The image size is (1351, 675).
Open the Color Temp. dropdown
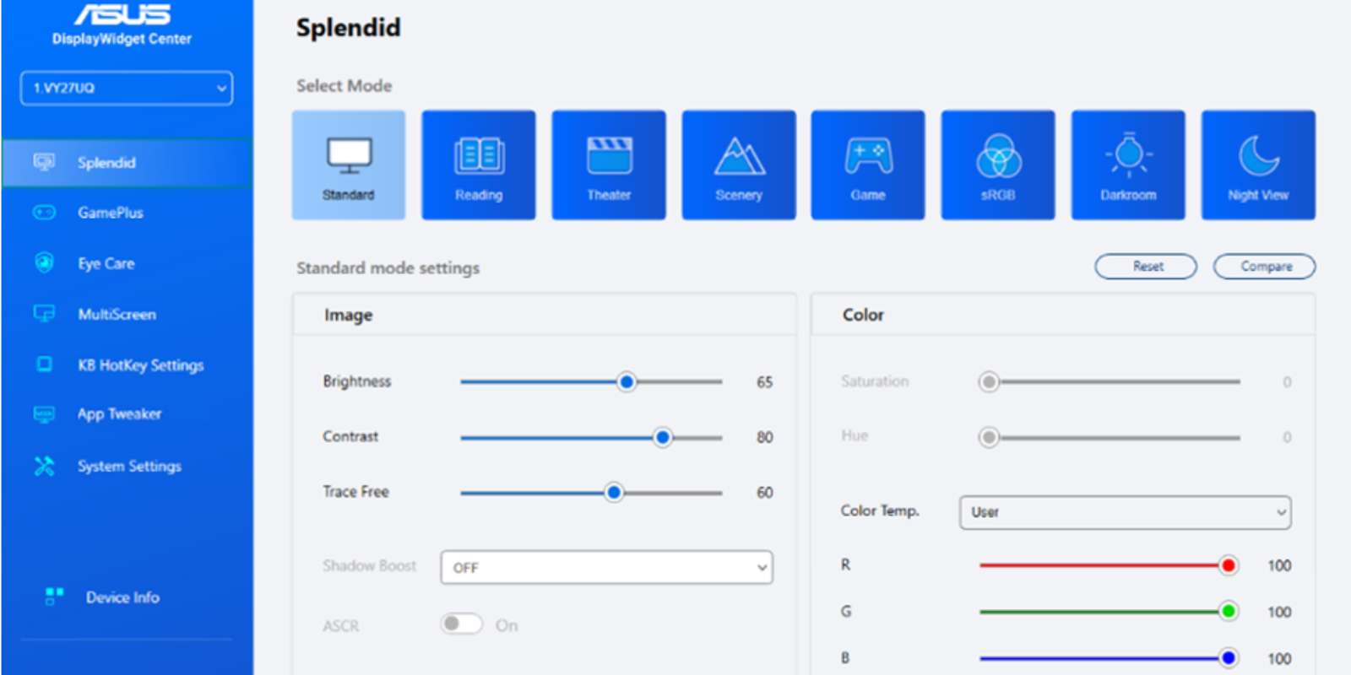[1125, 512]
